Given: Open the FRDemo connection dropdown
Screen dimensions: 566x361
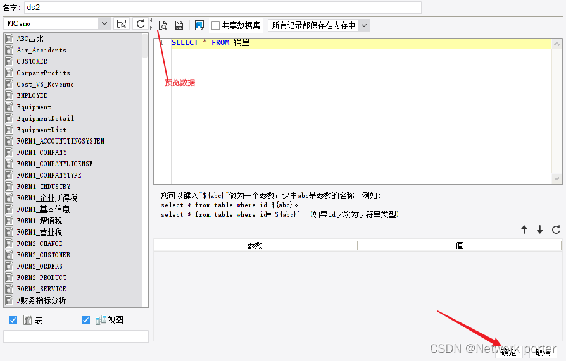Looking at the screenshot, I should pos(104,24).
